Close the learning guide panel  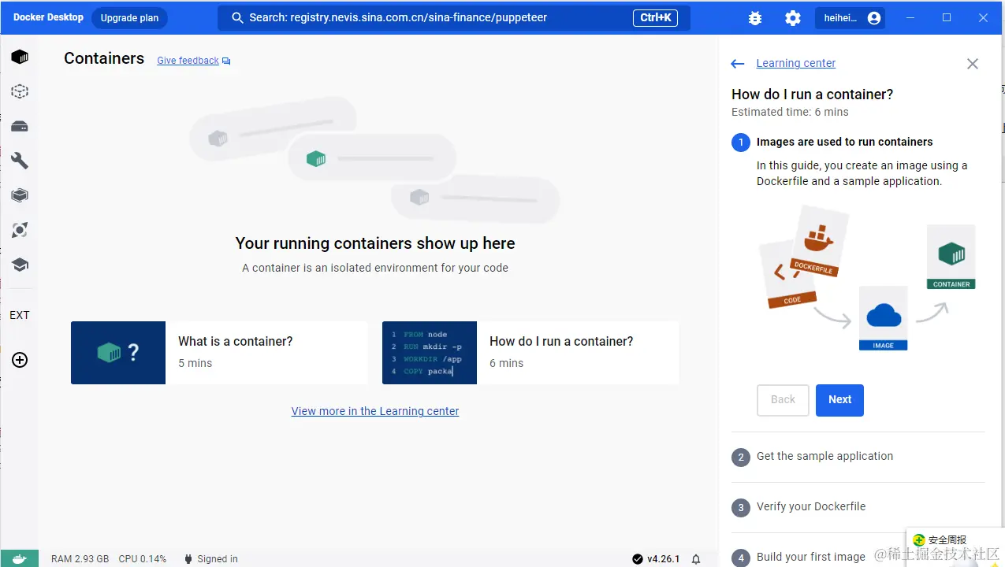pos(973,64)
